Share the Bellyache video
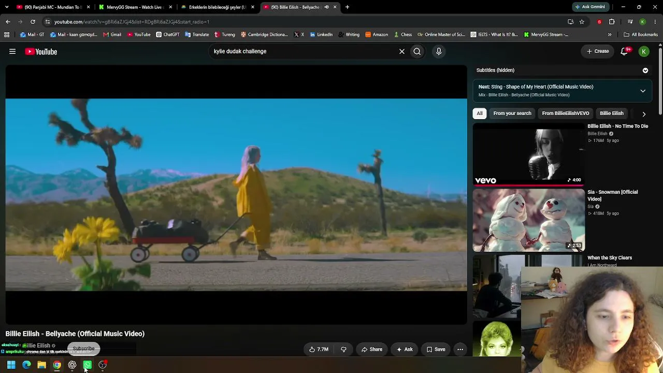 point(371,349)
